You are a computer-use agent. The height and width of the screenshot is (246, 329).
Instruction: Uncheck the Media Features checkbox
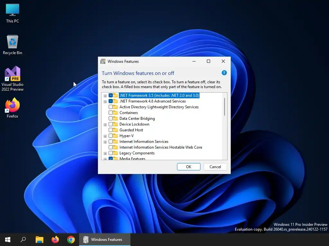(x=111, y=158)
